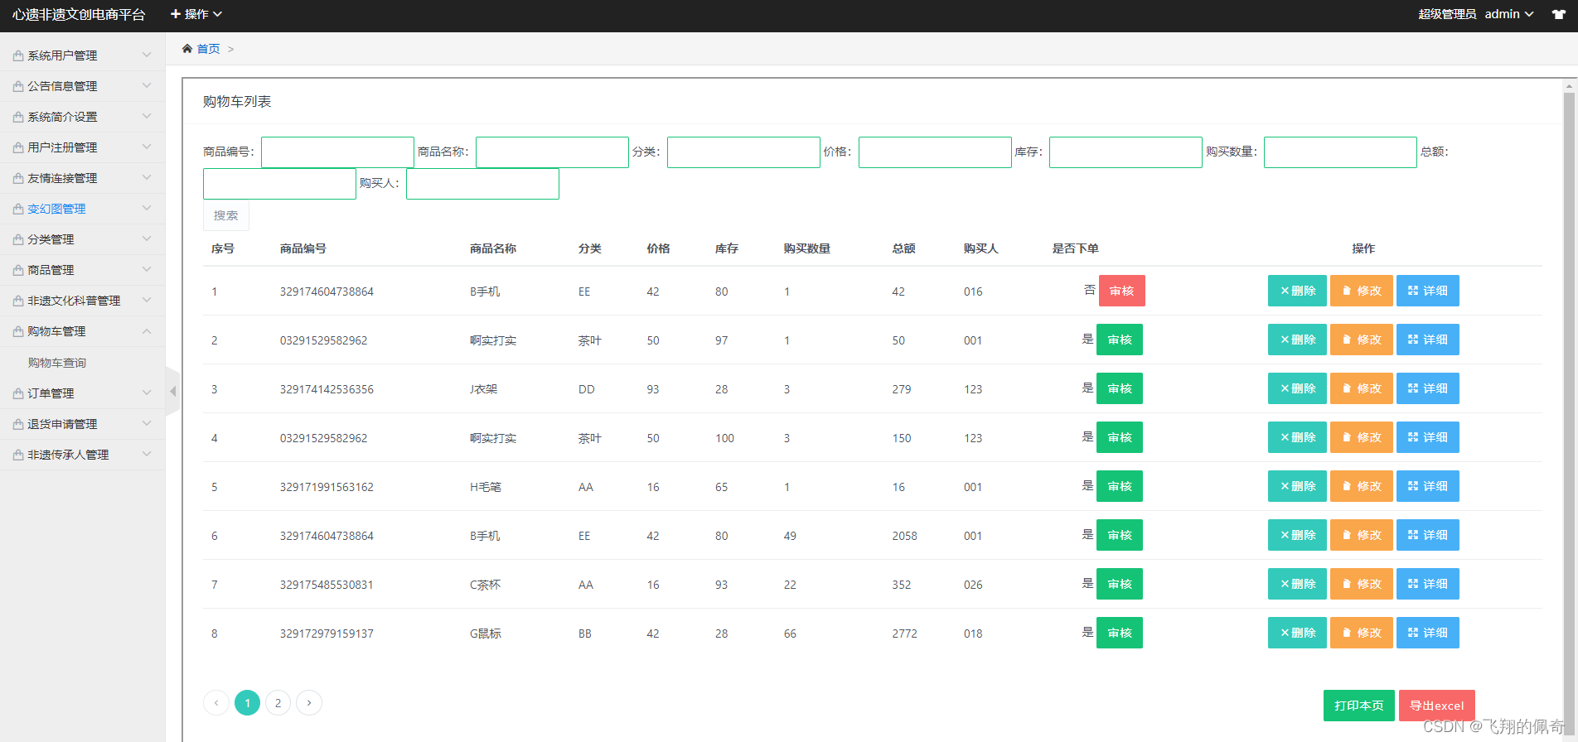The height and width of the screenshot is (742, 1578).
Task: Open the 订单管理 menu
Action: pos(83,393)
